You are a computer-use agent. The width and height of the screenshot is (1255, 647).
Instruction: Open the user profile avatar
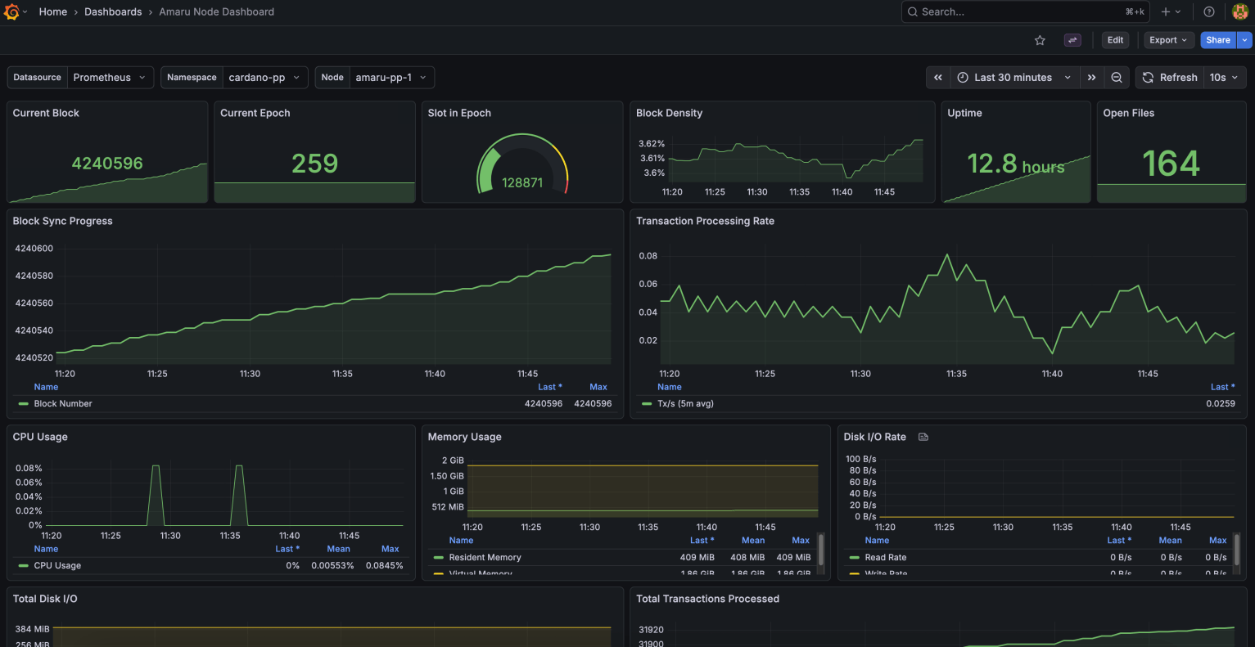[1240, 11]
